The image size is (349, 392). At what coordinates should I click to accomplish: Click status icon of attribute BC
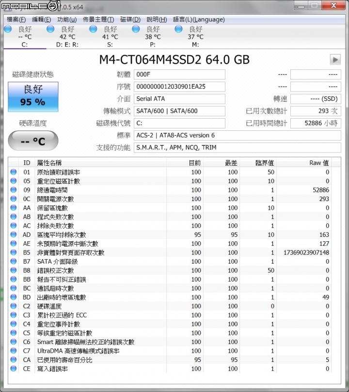(14, 288)
